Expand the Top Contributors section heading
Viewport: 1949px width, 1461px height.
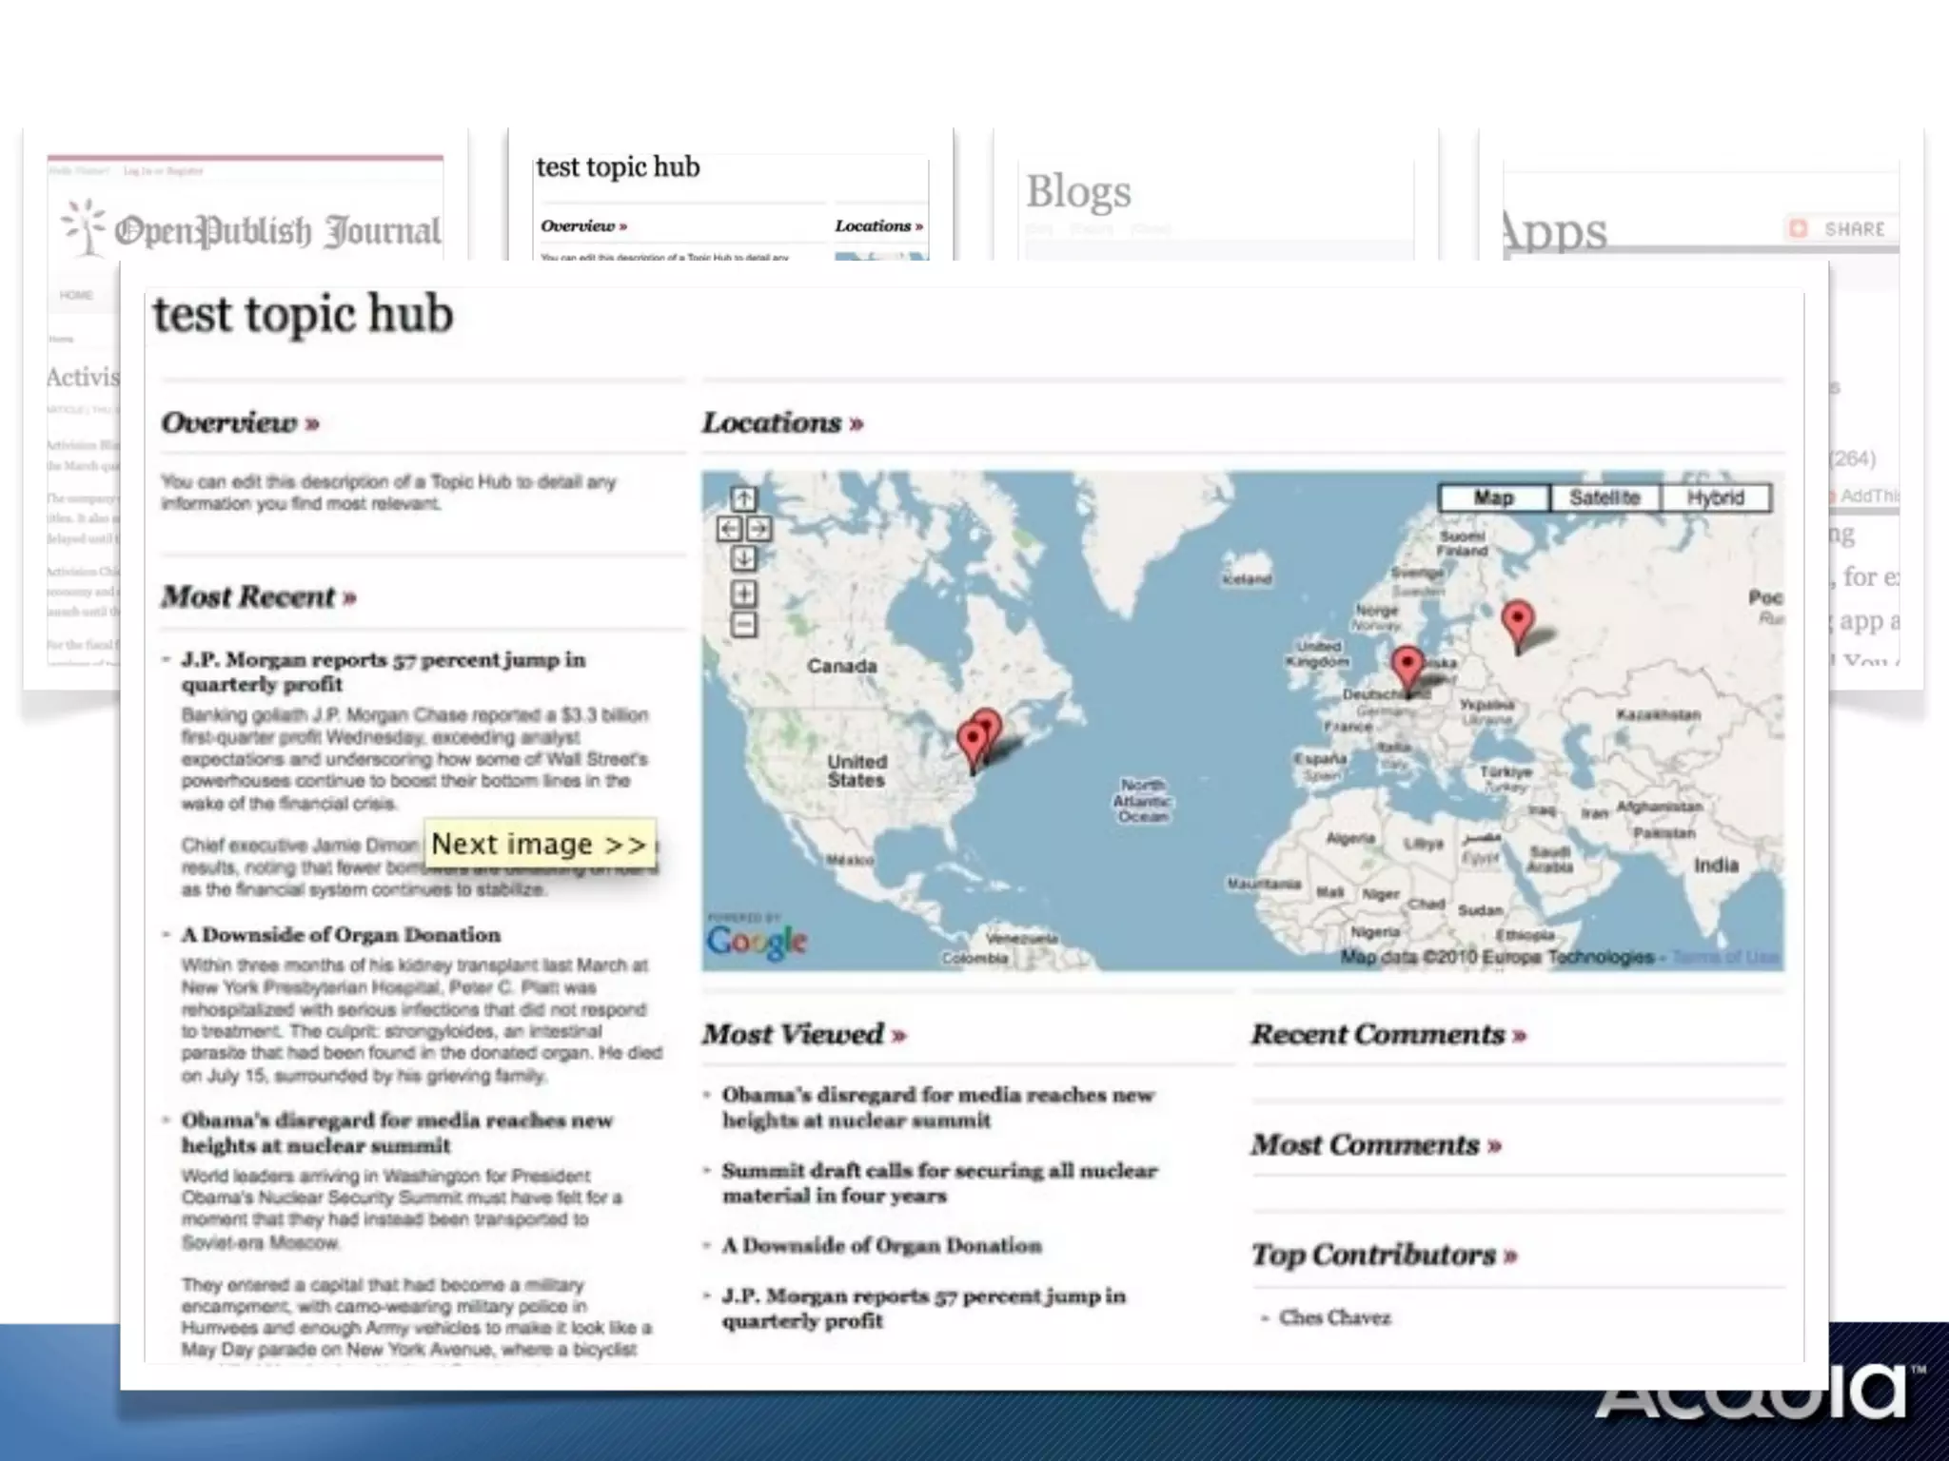coord(1384,1255)
